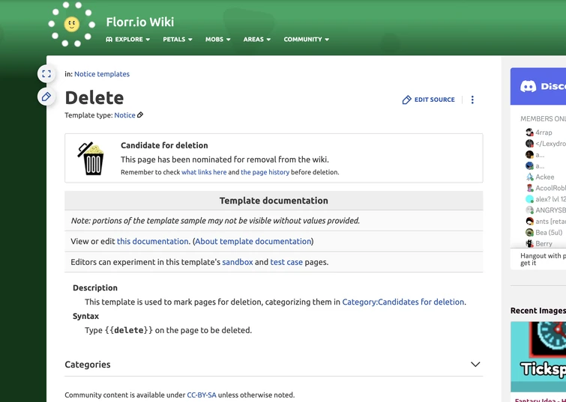Open the Community navigation menu
The height and width of the screenshot is (402, 566).
(306, 39)
